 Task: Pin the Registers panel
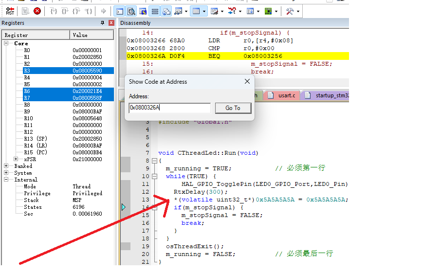coord(102,23)
